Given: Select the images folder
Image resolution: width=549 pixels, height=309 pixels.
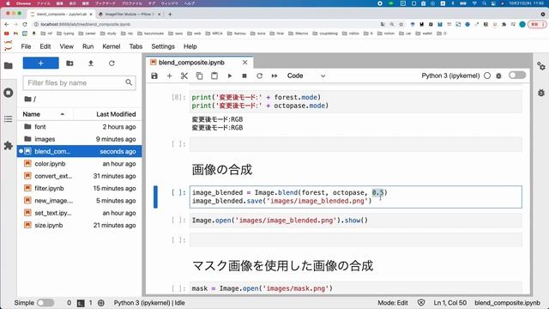Looking at the screenshot, I should (x=80, y=139).
